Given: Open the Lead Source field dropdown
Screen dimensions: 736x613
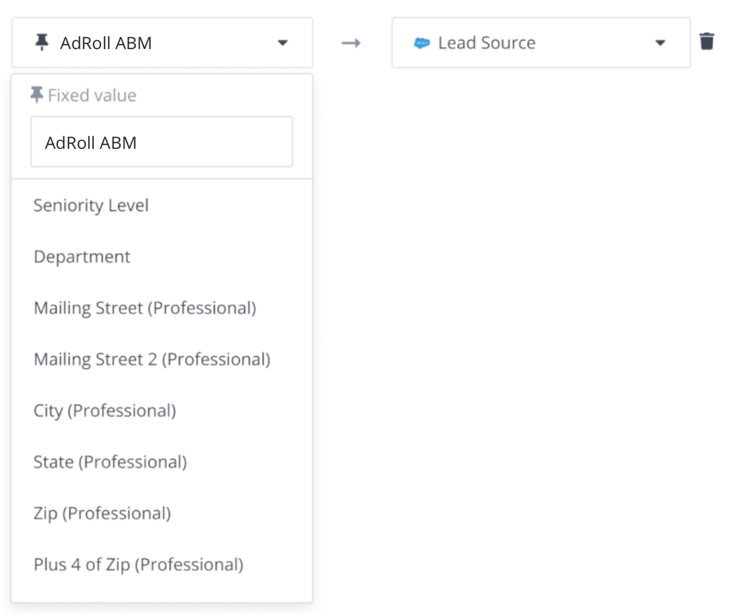Looking at the screenshot, I should pyautogui.click(x=540, y=43).
